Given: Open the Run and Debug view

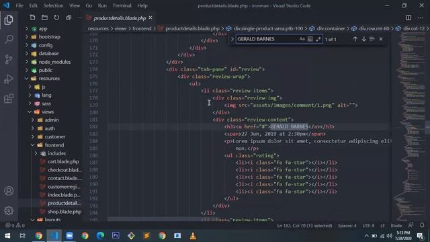Looking at the screenshot, I should click(x=9, y=79).
